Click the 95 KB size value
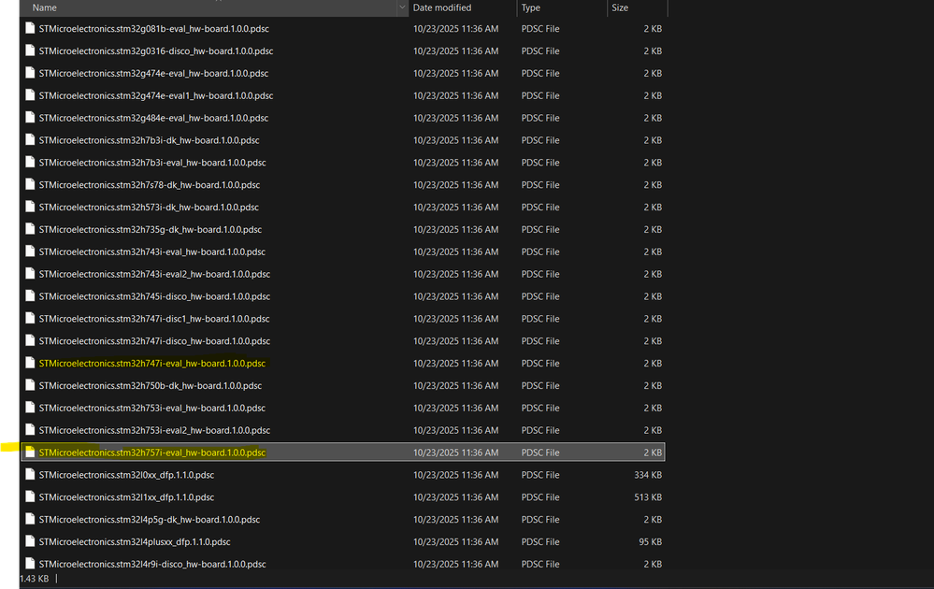This screenshot has width=934, height=589. (x=650, y=542)
